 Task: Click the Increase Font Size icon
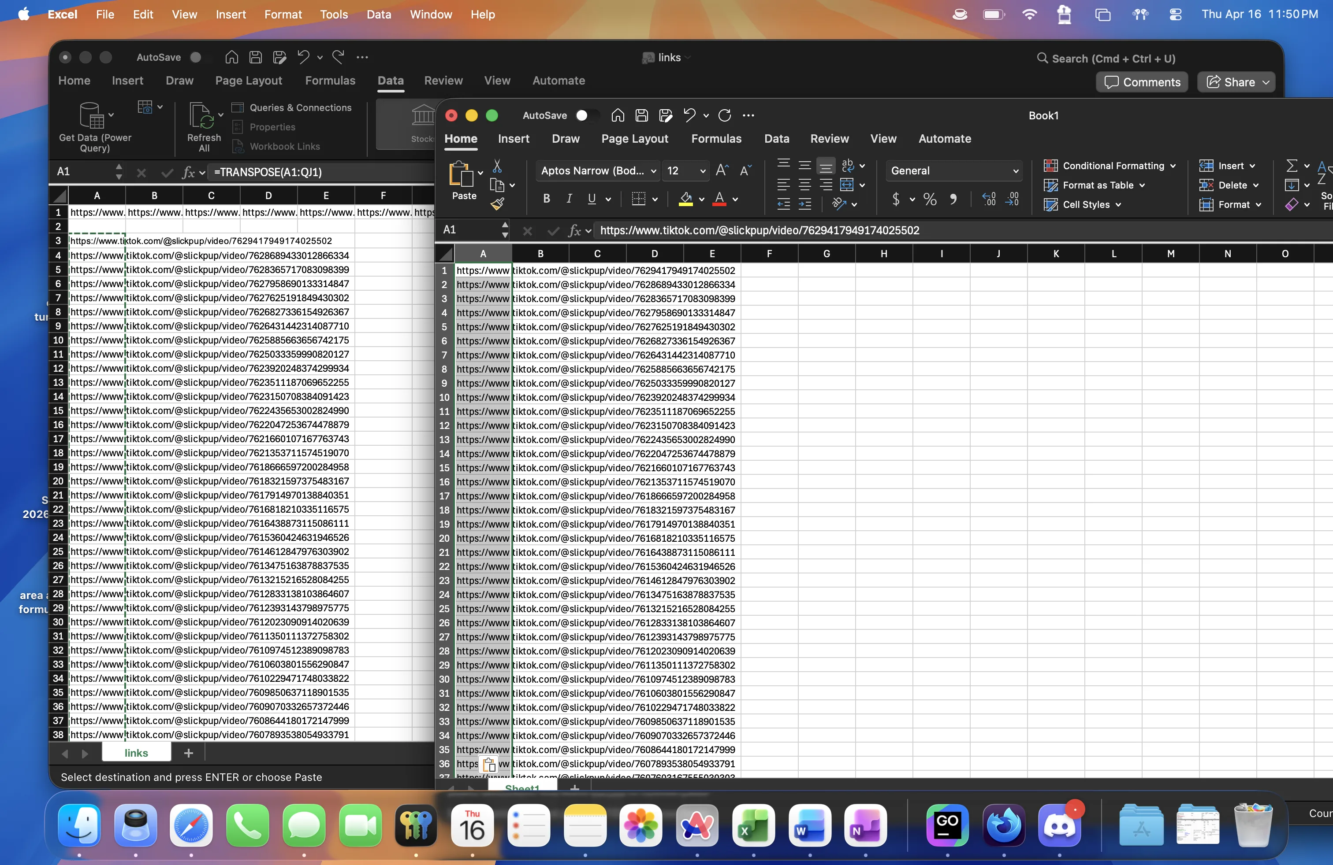click(x=722, y=170)
